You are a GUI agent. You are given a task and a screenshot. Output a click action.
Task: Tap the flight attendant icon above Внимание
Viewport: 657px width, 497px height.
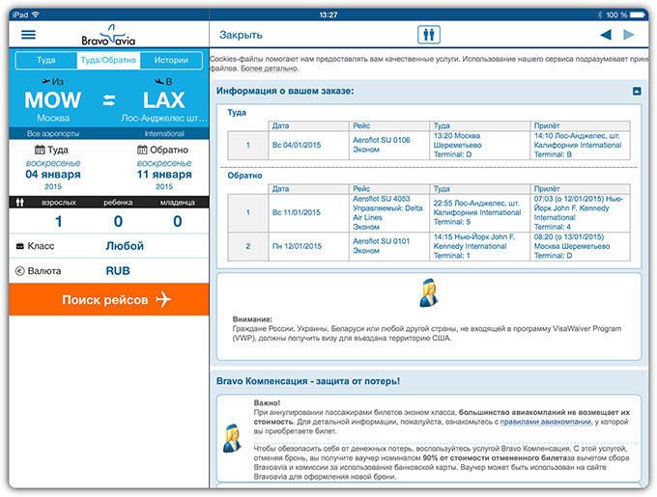429,292
